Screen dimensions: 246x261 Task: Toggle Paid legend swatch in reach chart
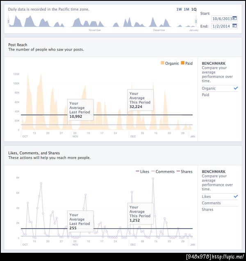[182, 63]
